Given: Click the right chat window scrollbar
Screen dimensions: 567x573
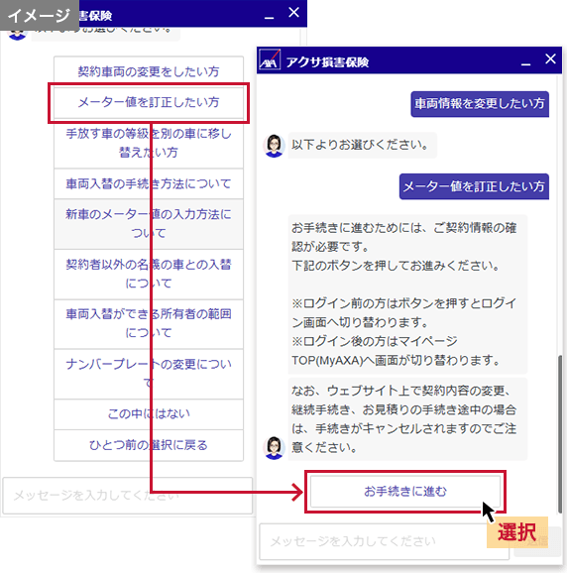Looking at the screenshot, I should (x=560, y=434).
